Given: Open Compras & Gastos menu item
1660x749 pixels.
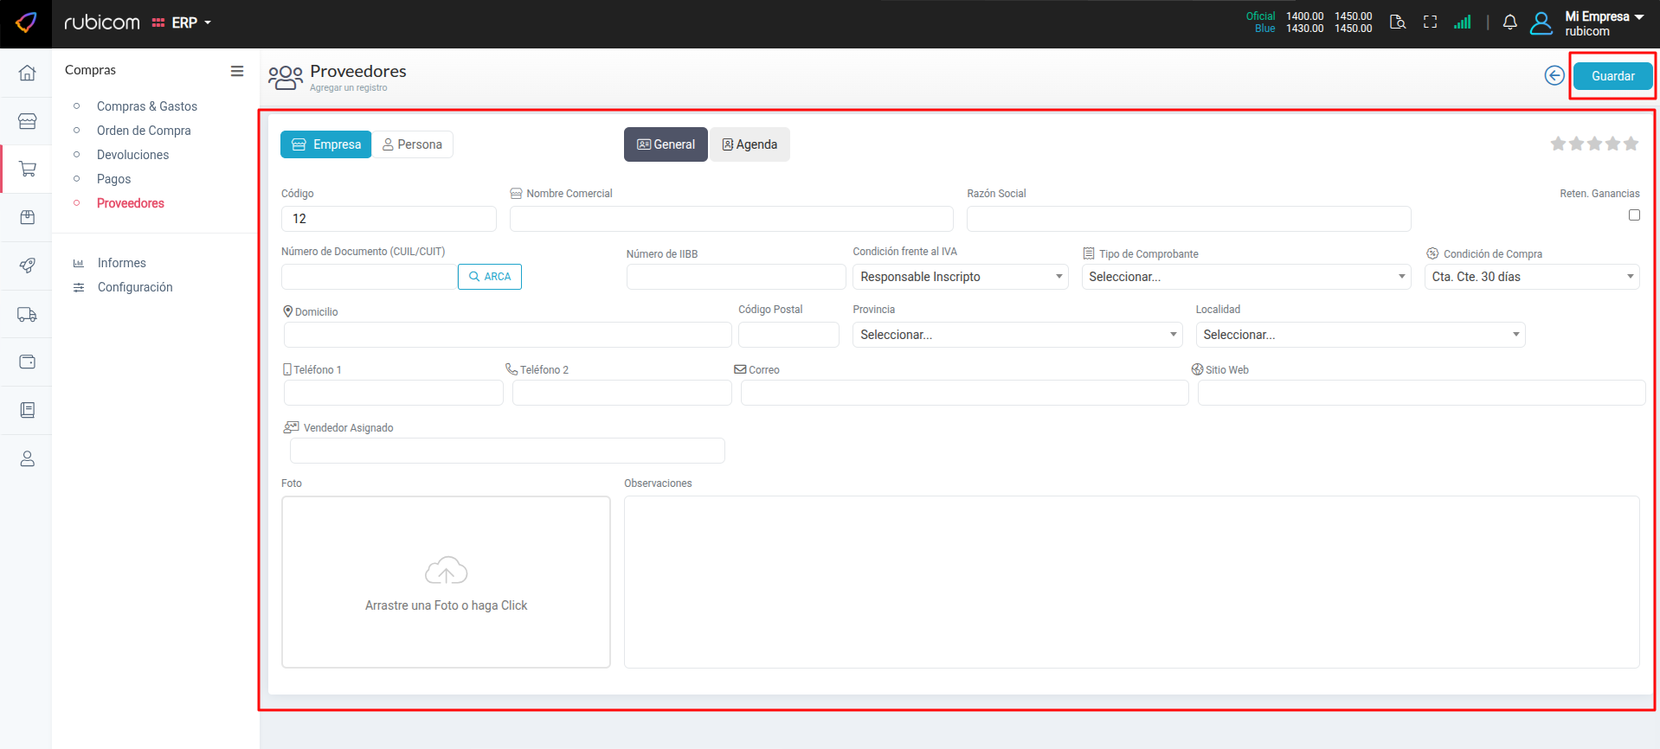Looking at the screenshot, I should [x=147, y=106].
